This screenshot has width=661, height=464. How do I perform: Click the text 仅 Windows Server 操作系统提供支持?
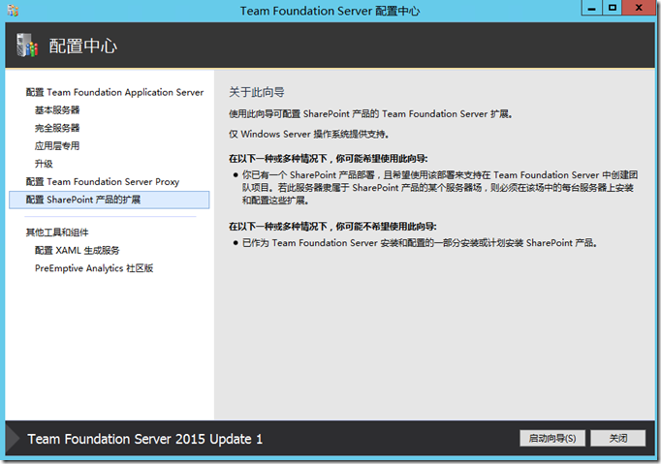point(308,135)
